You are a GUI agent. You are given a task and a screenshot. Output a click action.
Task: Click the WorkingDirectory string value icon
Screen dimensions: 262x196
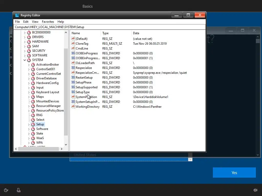(73, 106)
